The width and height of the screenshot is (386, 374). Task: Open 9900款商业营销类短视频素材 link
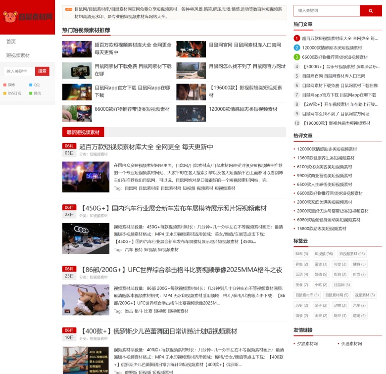pos(325,176)
